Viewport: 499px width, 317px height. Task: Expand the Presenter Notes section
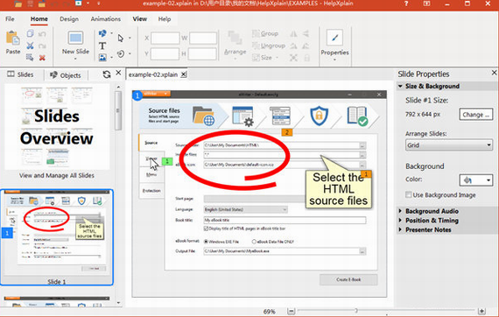click(x=400, y=229)
